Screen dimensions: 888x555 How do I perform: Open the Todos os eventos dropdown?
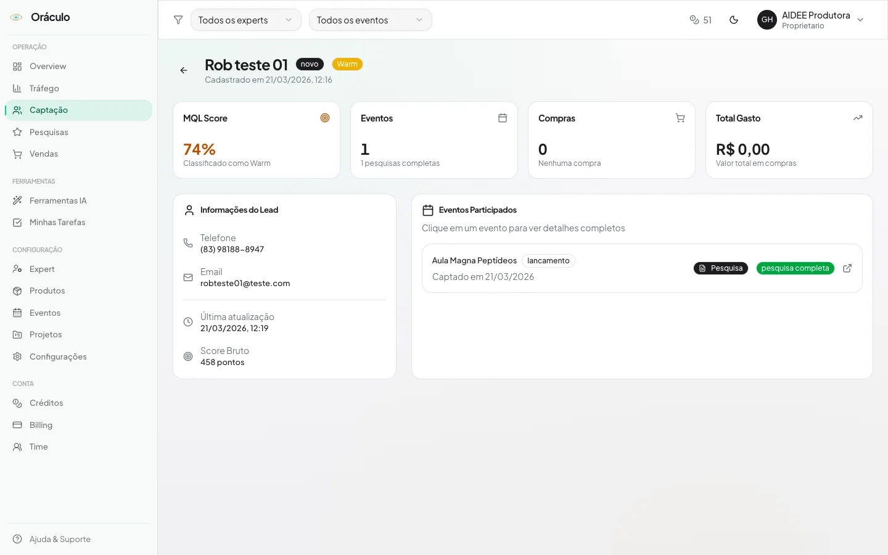[x=371, y=20]
